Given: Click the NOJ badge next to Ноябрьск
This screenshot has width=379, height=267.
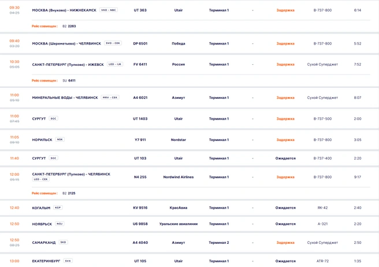Looking at the screenshot, I should pyautogui.click(x=60, y=224).
